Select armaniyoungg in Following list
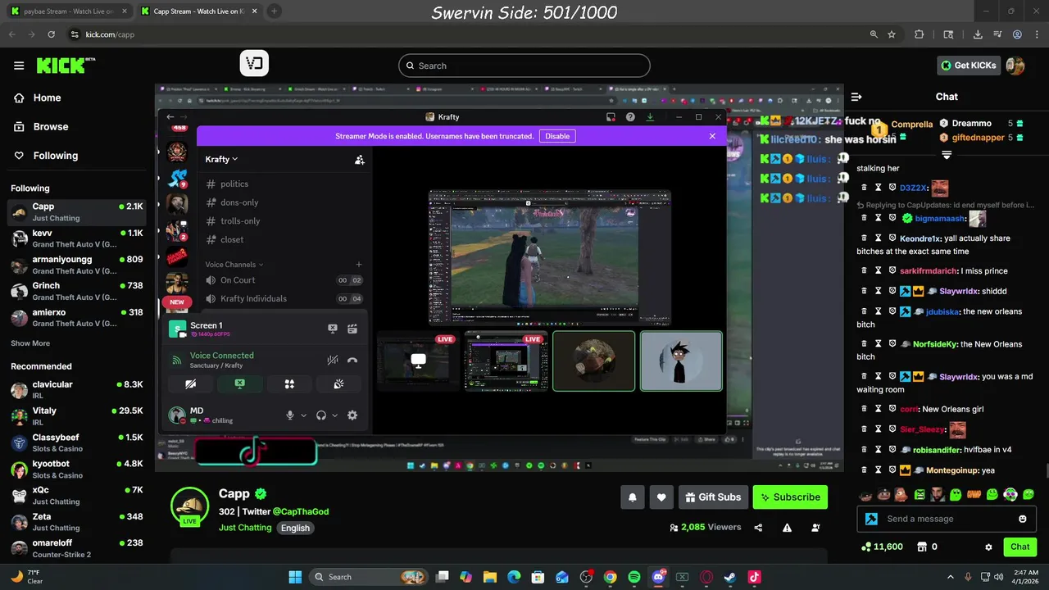1049x590 pixels. pyautogui.click(x=77, y=265)
